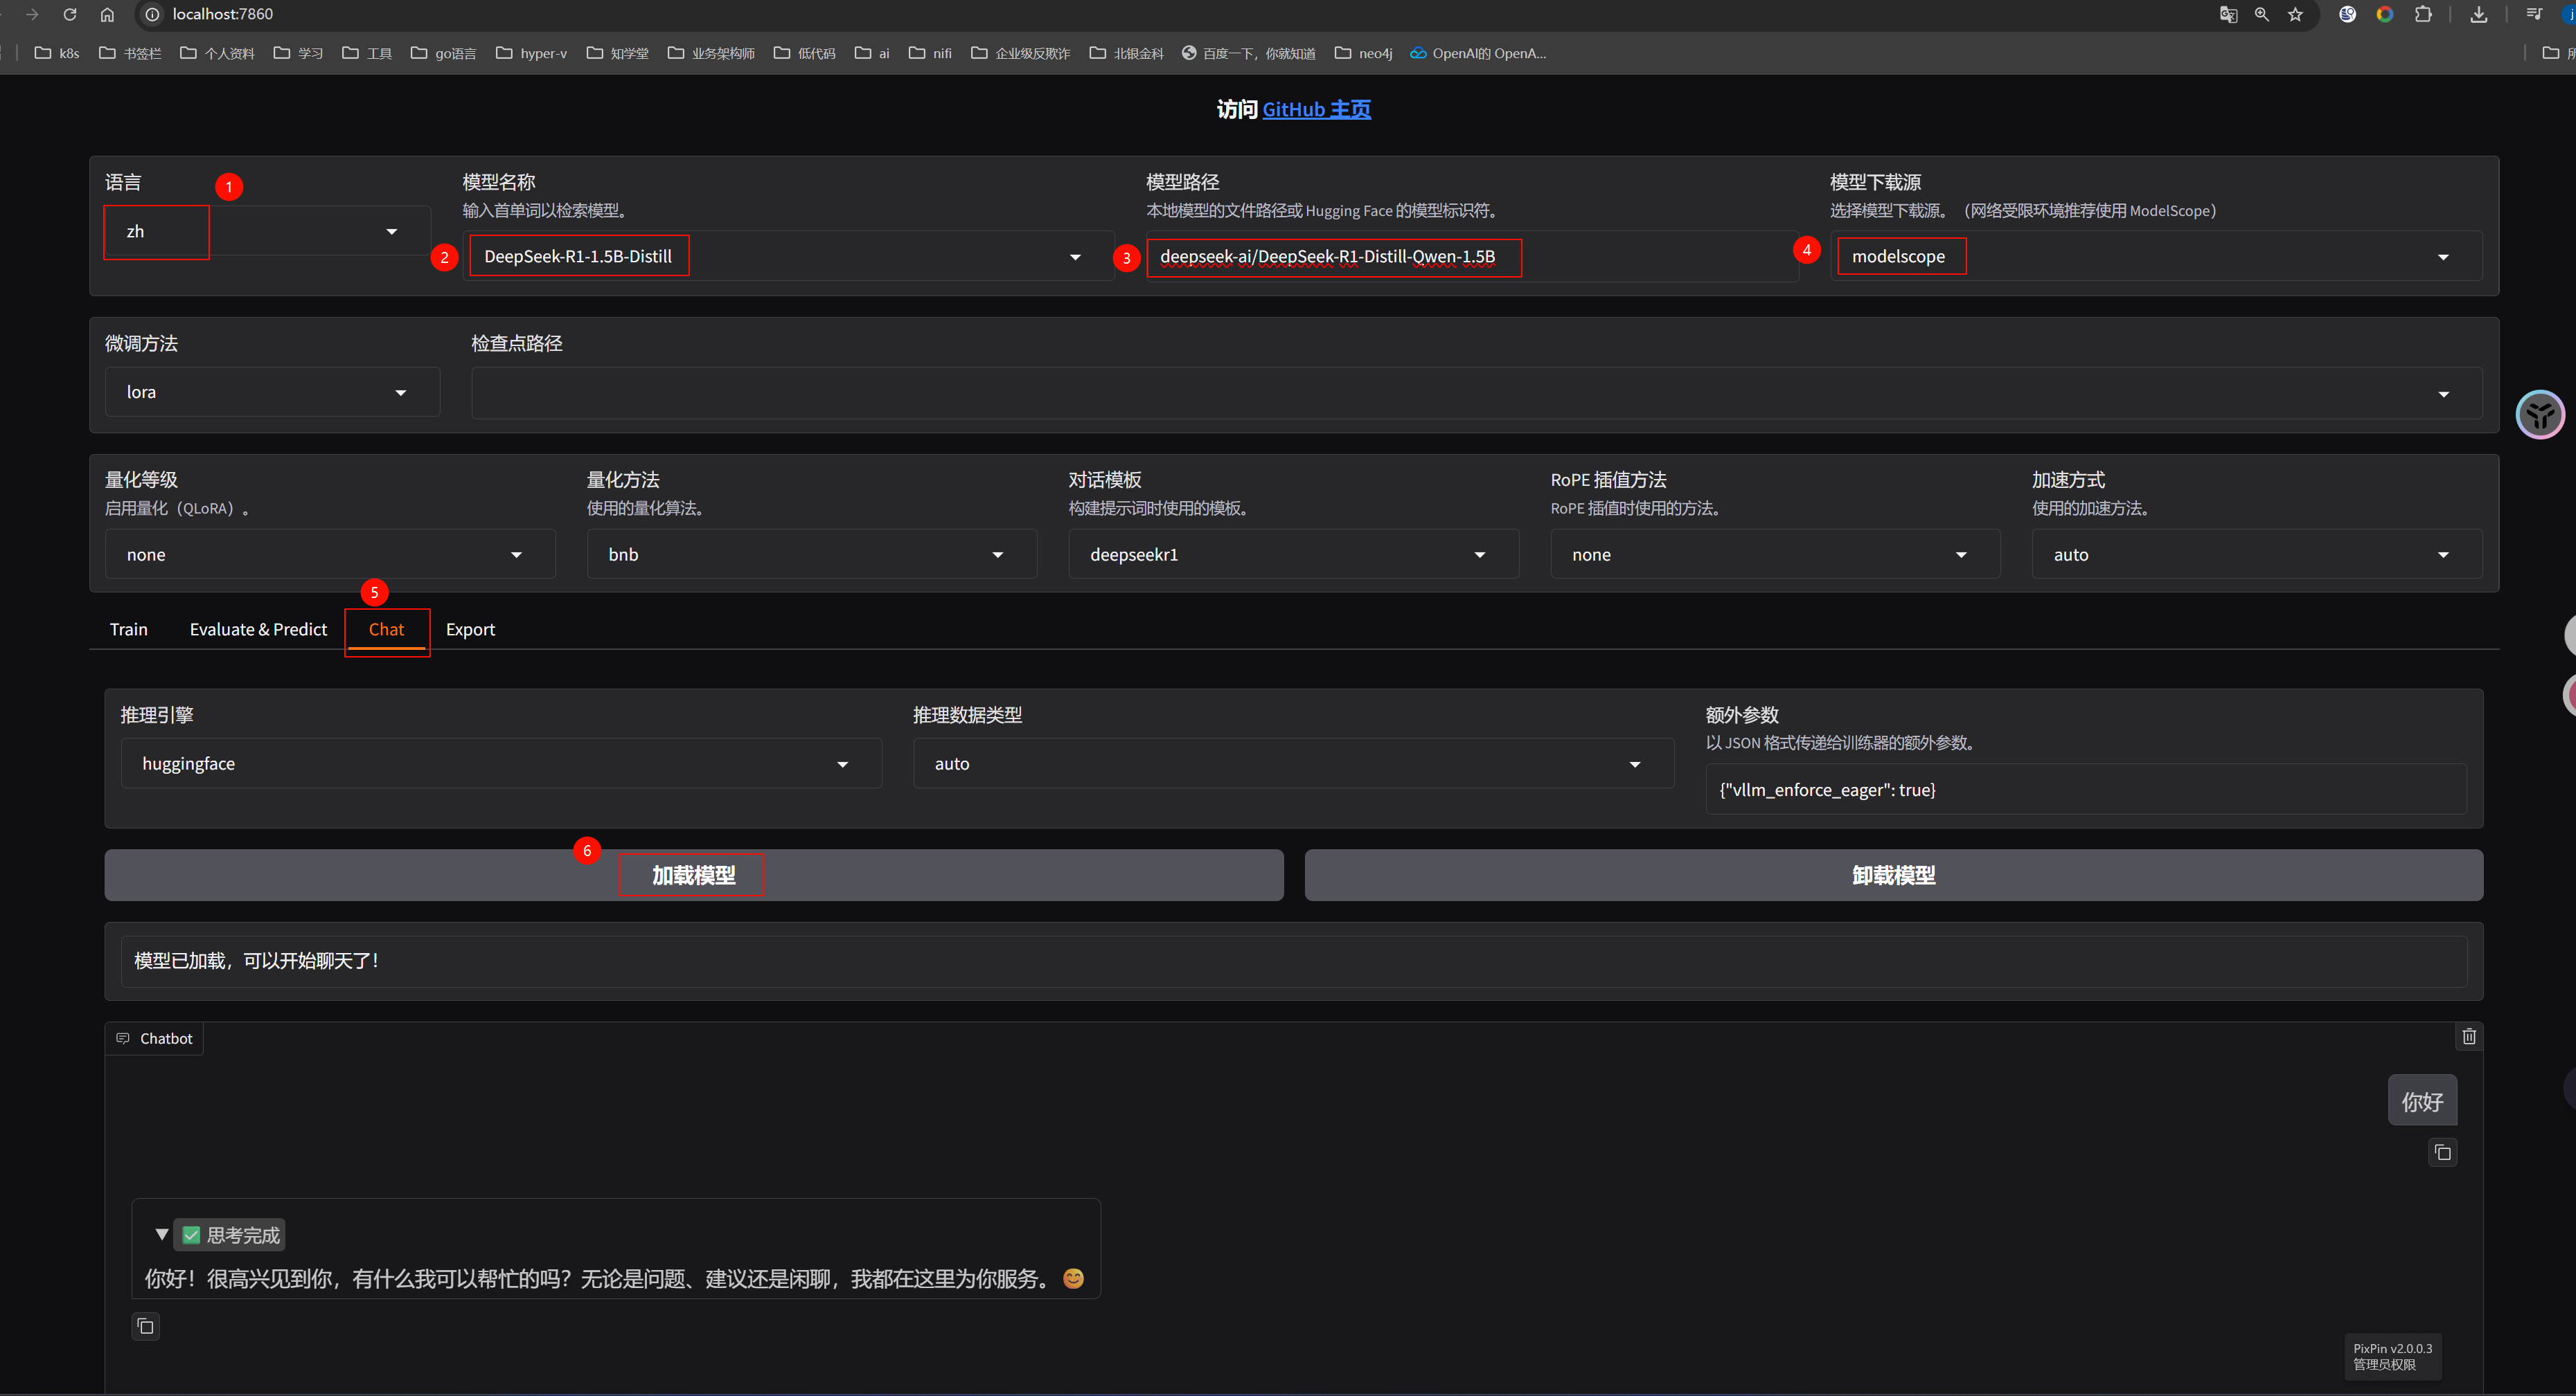Open the browser downloads icon

[x=2478, y=14]
